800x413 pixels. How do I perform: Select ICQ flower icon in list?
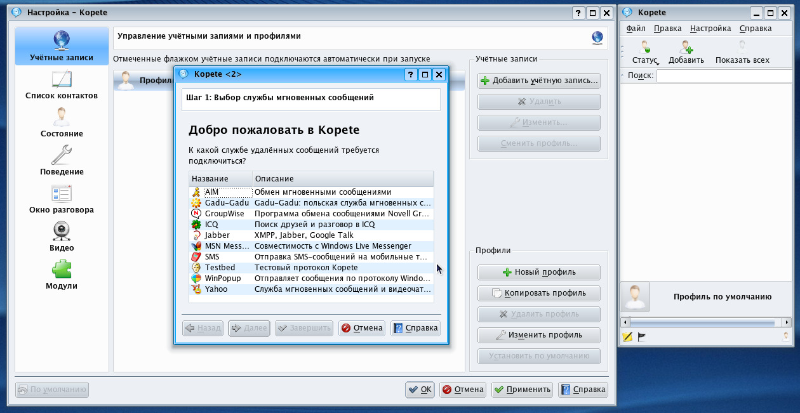tap(196, 225)
